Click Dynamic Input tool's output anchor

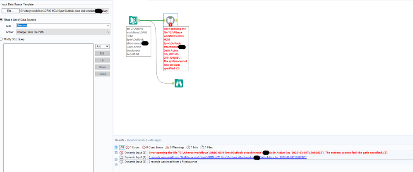[x=176, y=20]
